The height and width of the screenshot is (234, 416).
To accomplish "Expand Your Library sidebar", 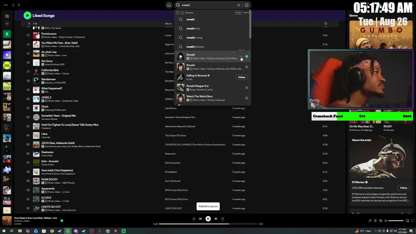I will 7,16.
